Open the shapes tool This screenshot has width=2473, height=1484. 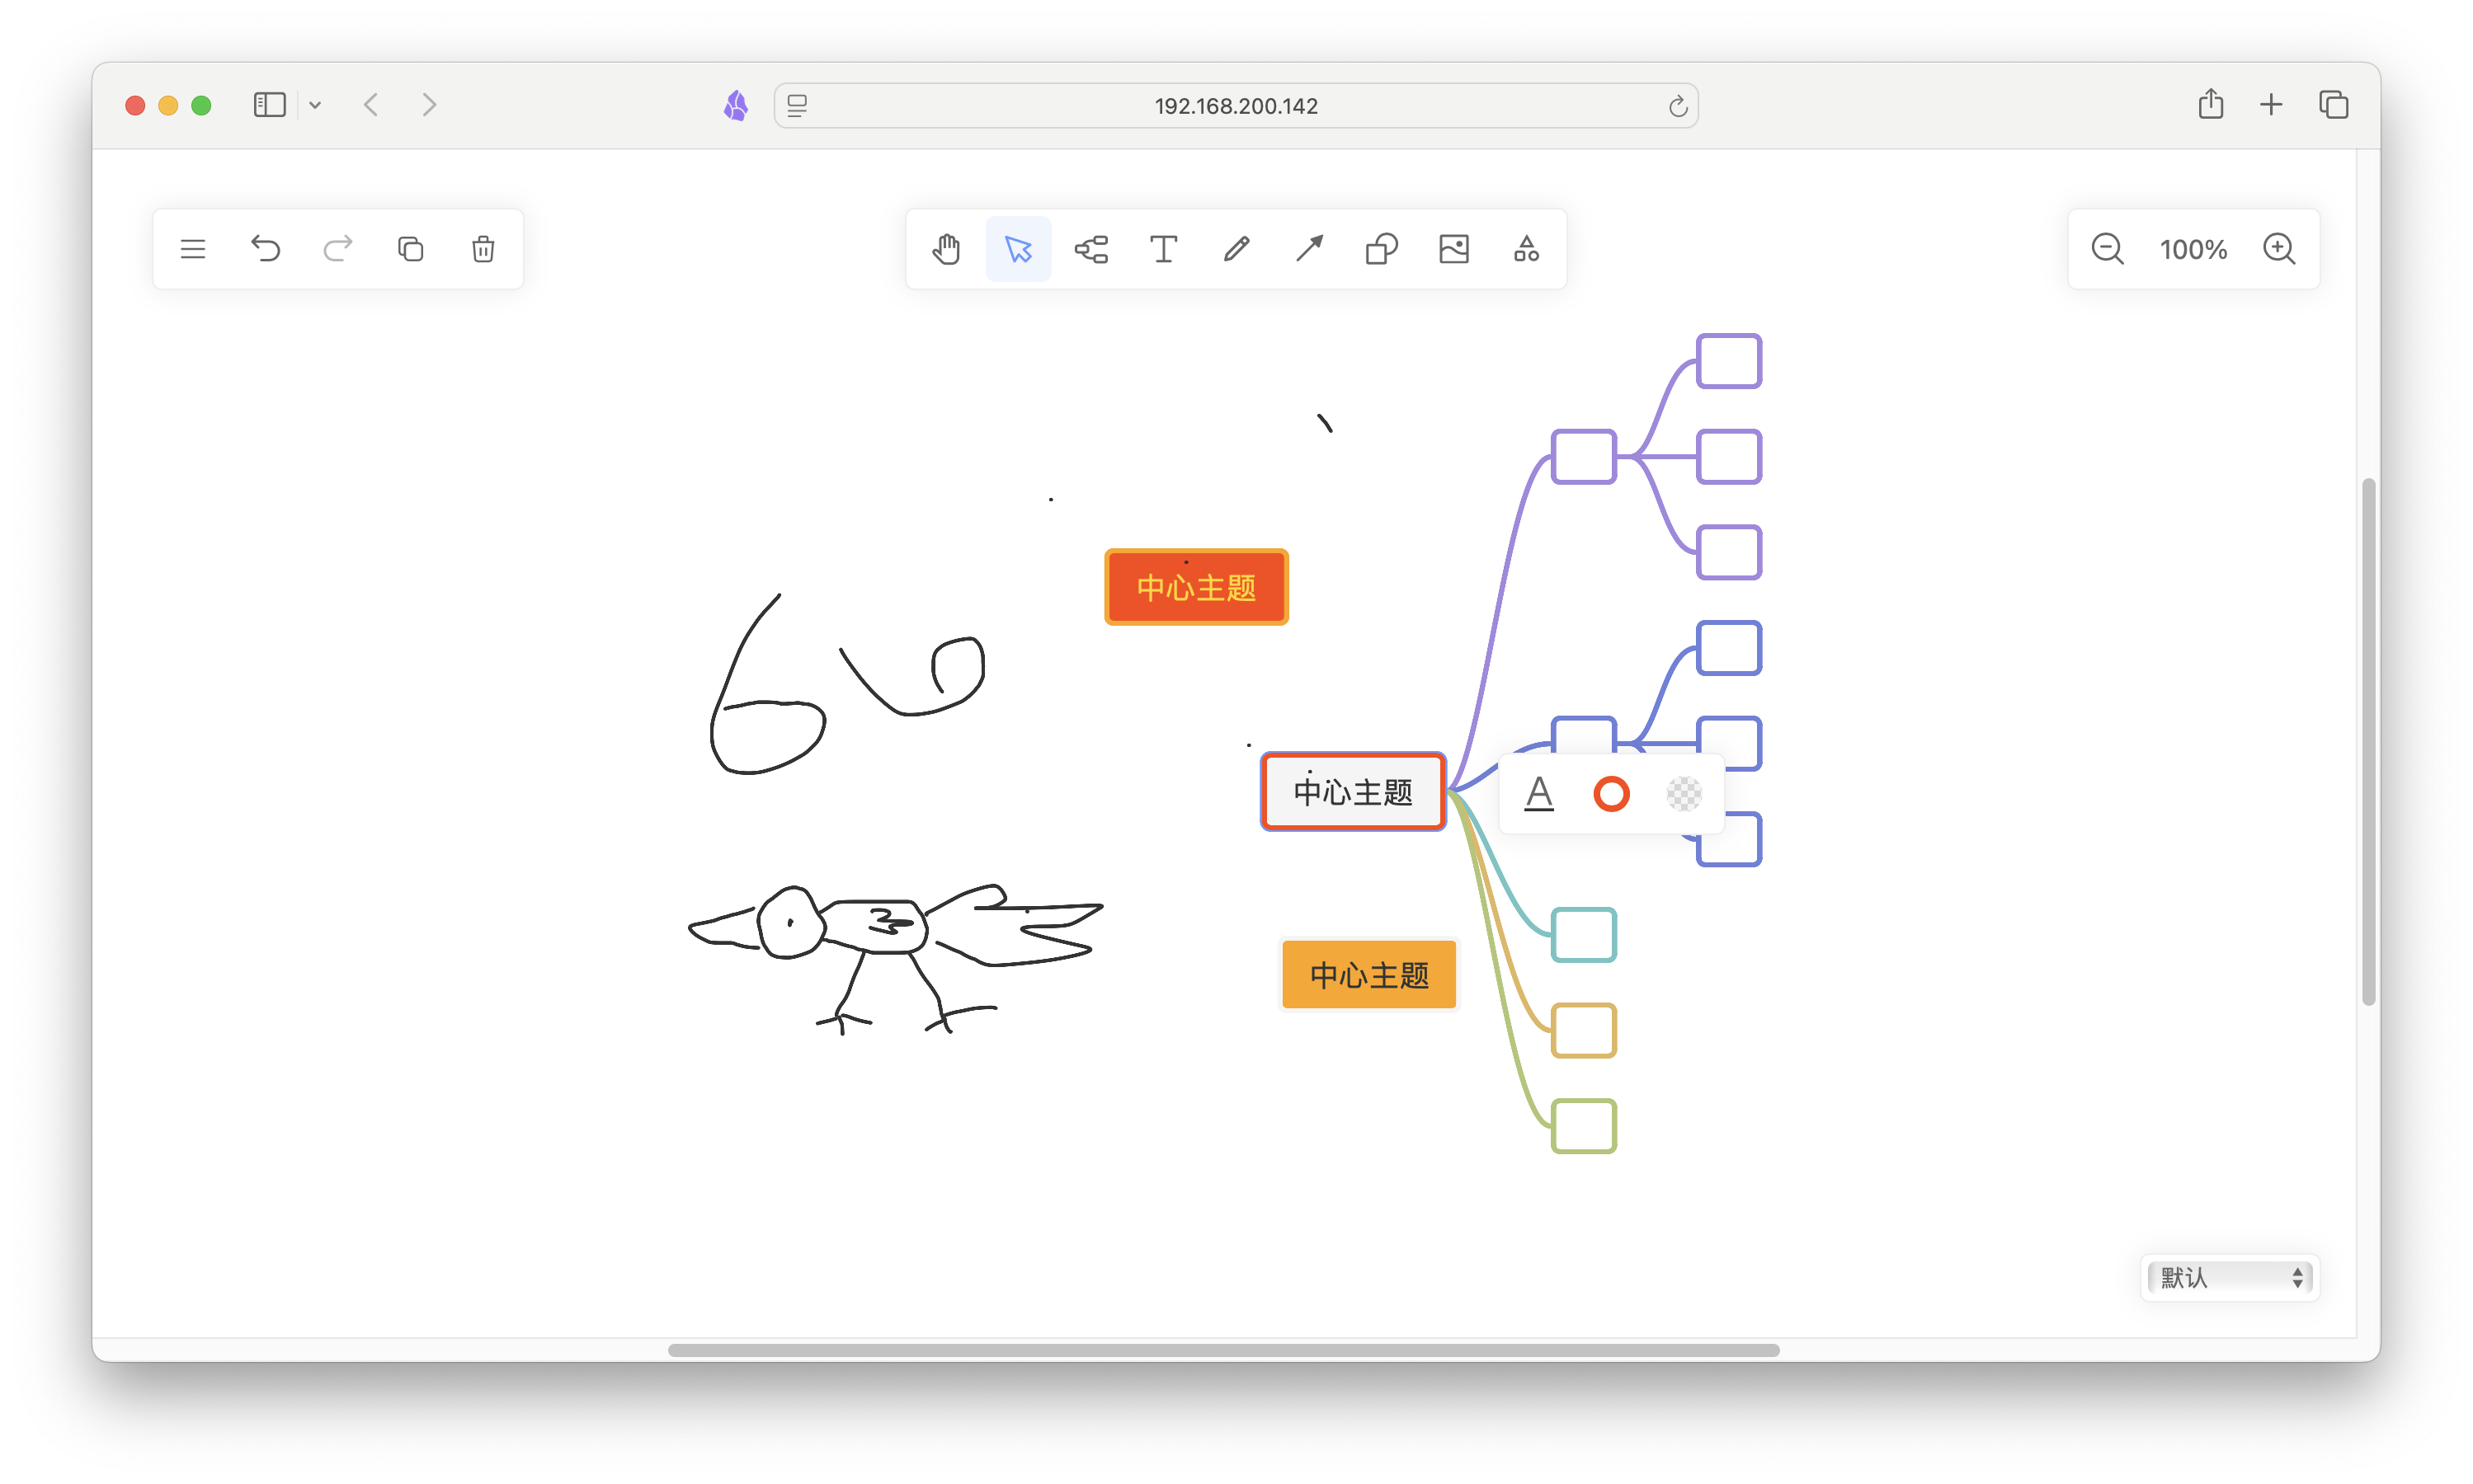click(1381, 249)
